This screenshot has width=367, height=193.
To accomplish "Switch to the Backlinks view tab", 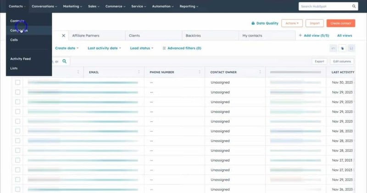I will click(x=210, y=36).
